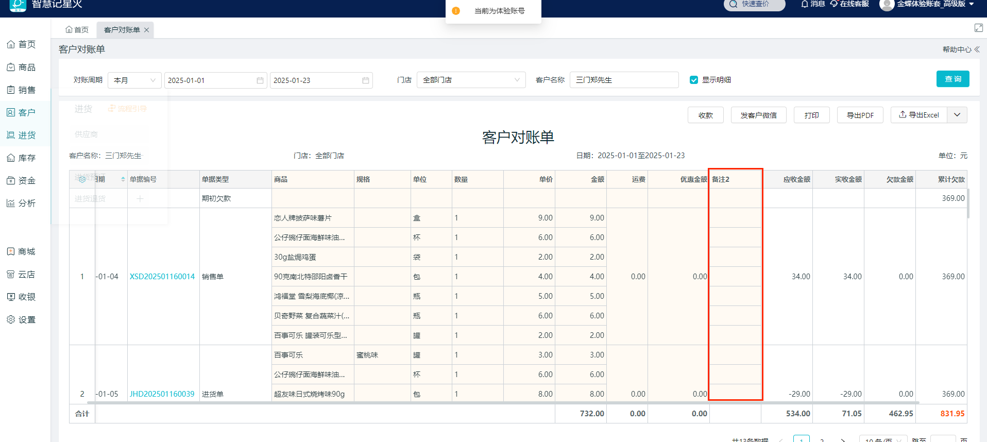The width and height of the screenshot is (987, 442).
Task: Close the 客户对账单 tab
Action: tap(147, 30)
